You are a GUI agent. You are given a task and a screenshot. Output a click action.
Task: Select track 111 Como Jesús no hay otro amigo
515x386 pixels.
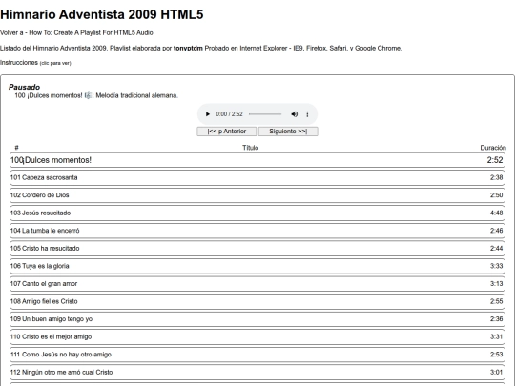click(257, 355)
